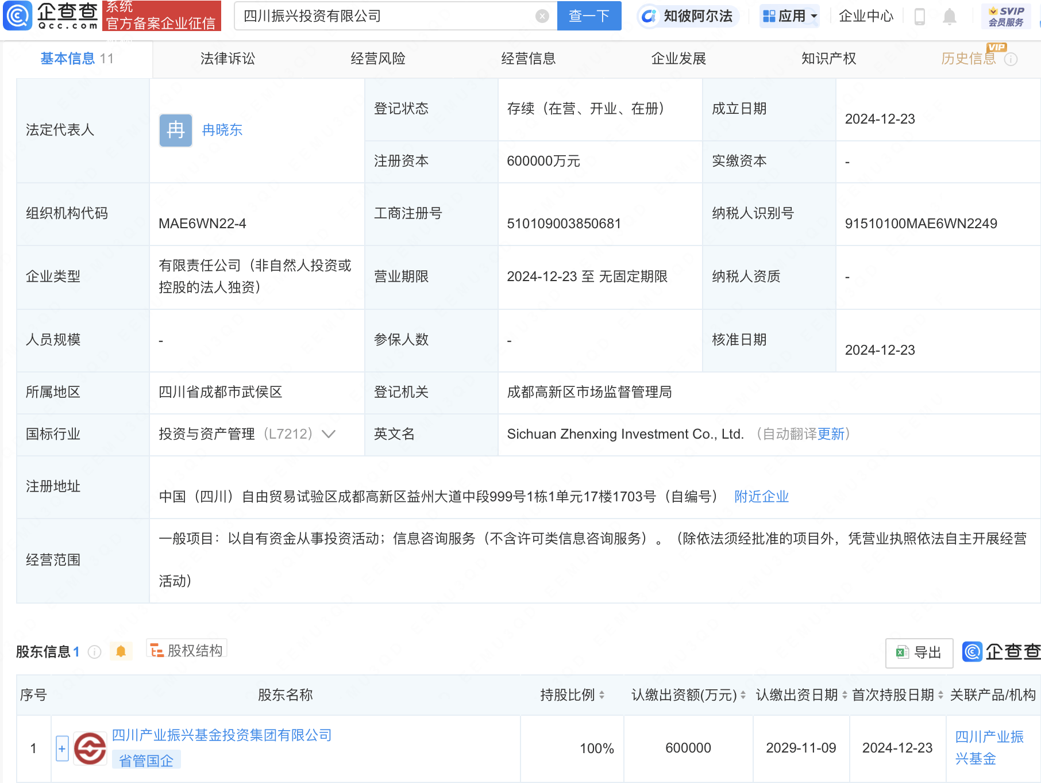Switch to the 基本信息 tab
Viewport: 1041px width, 783px height.
point(77,59)
